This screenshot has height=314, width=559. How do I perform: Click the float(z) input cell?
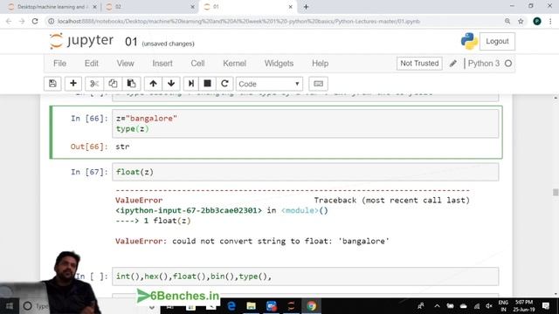tap(305, 172)
